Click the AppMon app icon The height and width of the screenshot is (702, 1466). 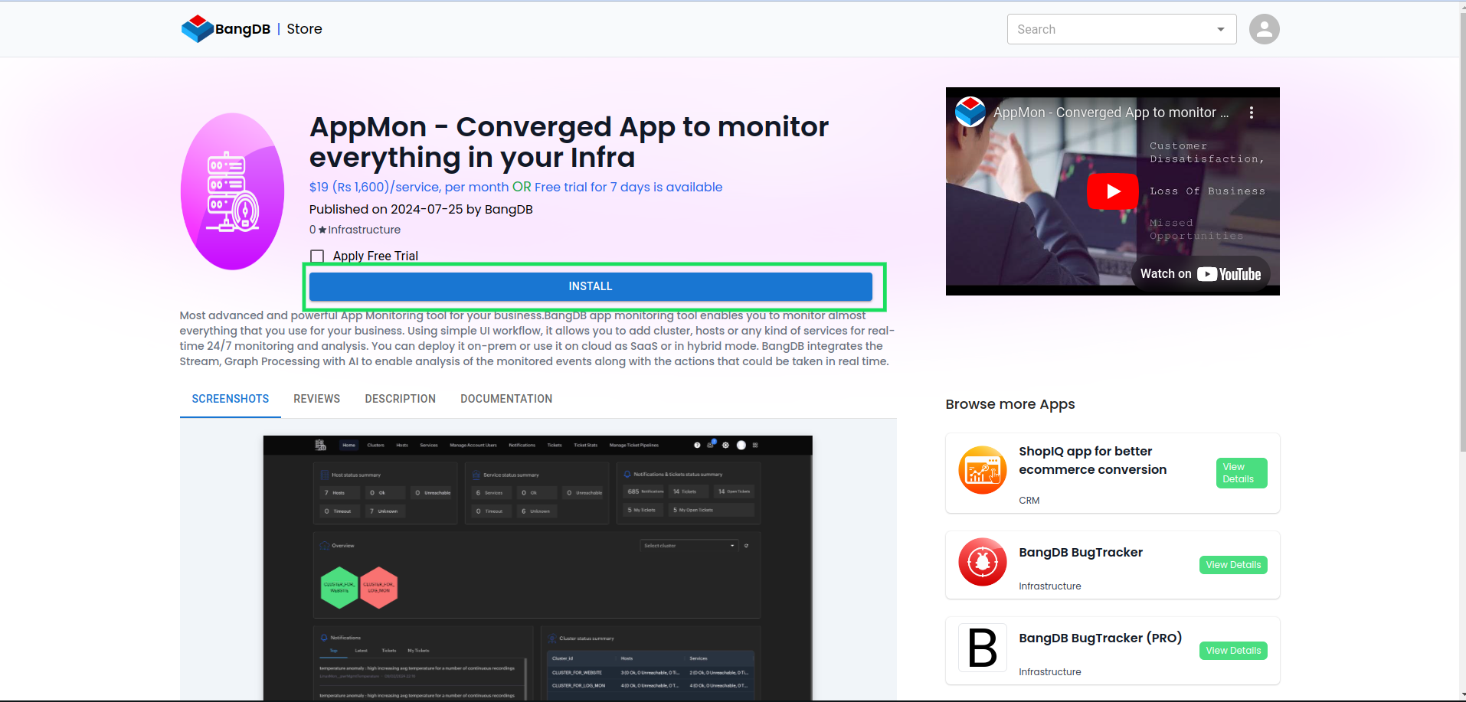click(x=233, y=191)
